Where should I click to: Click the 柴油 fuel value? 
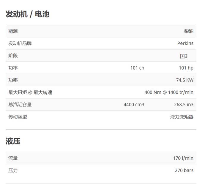coord(189,31)
